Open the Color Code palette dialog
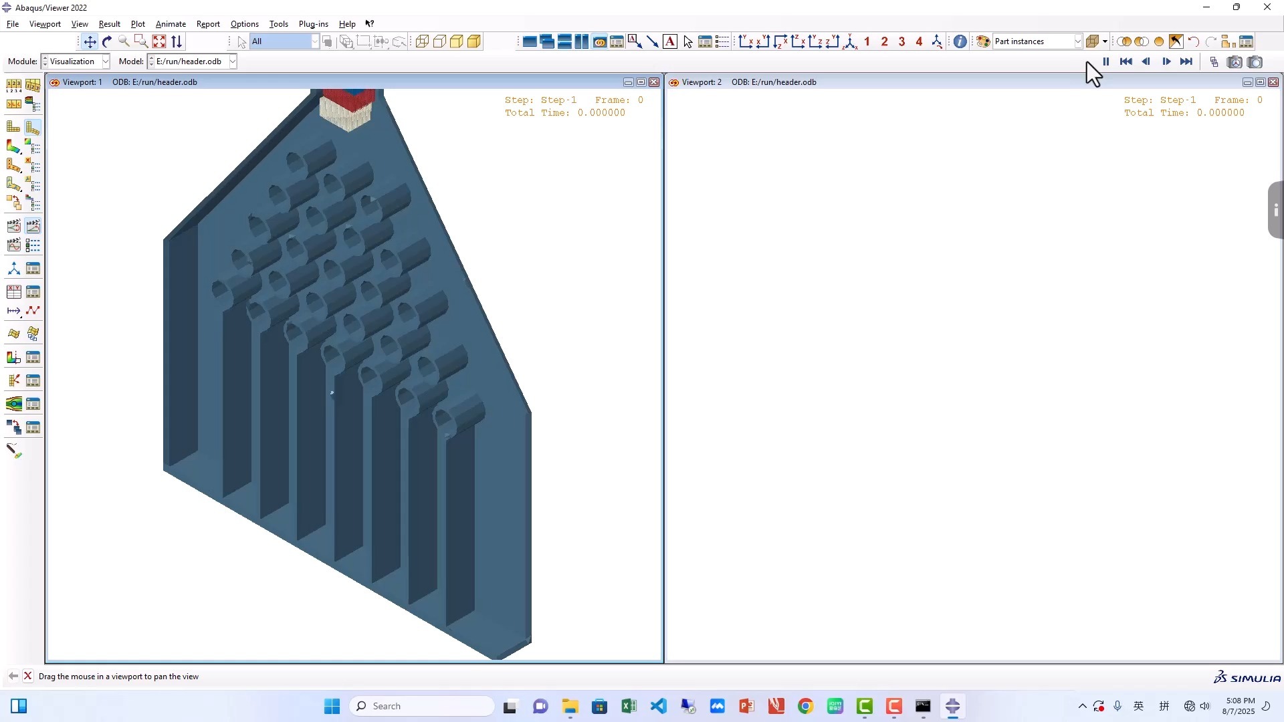This screenshot has height=722, width=1284. click(x=983, y=41)
